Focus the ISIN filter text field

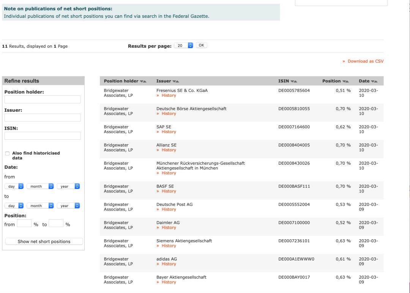pyautogui.click(x=43, y=136)
